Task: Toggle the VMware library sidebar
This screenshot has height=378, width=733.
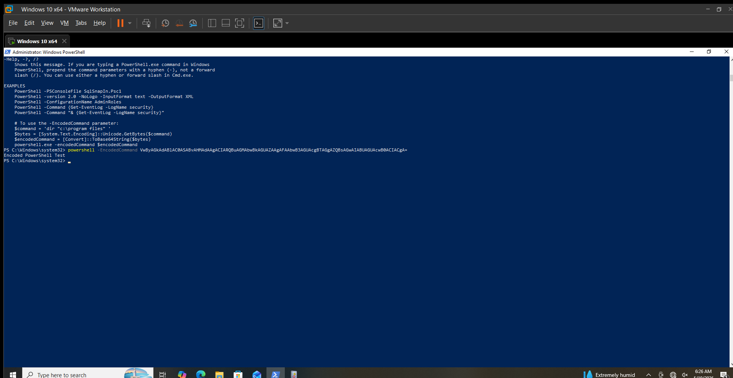Action: [212, 23]
